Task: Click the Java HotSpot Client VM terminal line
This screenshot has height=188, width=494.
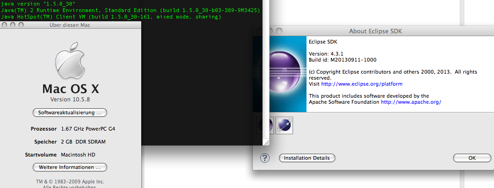Action: coord(111,17)
